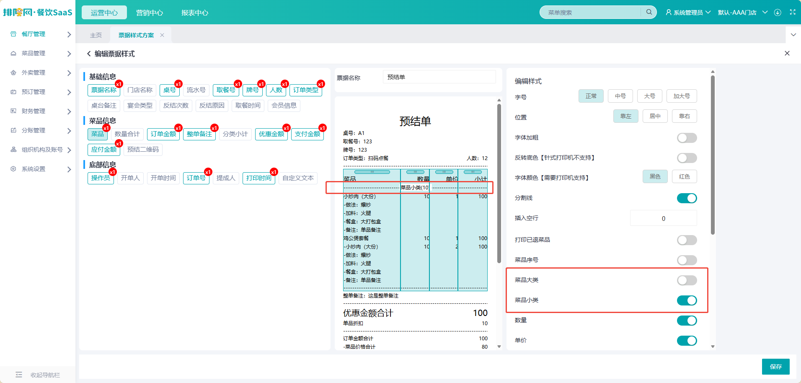Choose the 红色 font color option
This screenshot has height=383, width=801.
684,176
